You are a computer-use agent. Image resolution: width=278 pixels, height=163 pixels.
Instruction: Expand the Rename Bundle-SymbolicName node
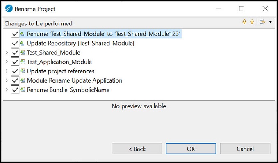(x=7, y=90)
